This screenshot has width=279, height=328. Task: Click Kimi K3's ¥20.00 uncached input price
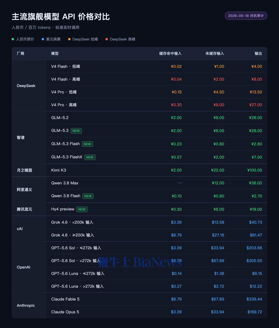(x=218, y=170)
